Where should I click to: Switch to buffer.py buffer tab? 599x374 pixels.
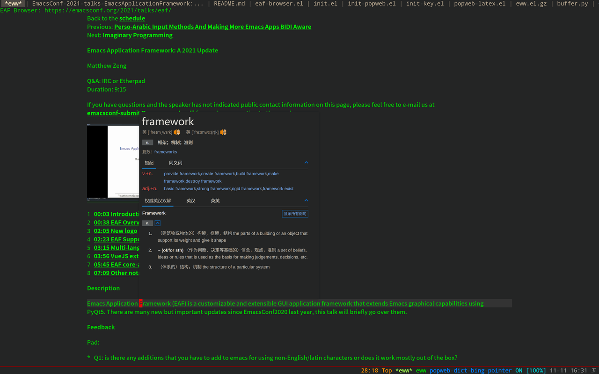tap(572, 3)
